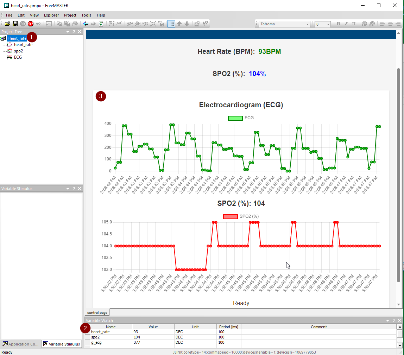Toggle the grid view toolbar button
Viewport: 404px width, 355px height.
point(171,24)
